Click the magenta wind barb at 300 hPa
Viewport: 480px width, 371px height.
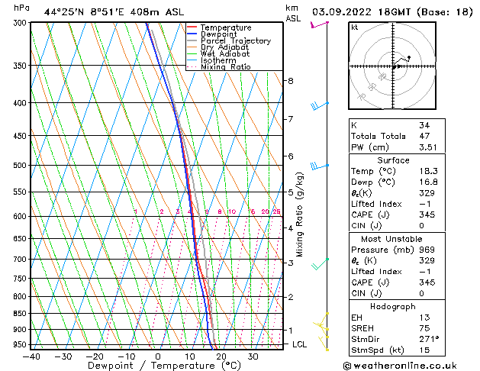pyautogui.click(x=319, y=24)
